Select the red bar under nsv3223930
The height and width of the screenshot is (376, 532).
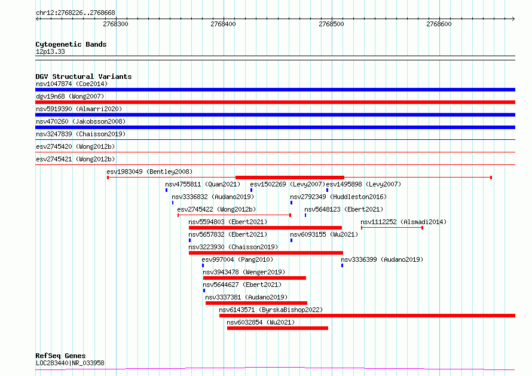(266, 253)
